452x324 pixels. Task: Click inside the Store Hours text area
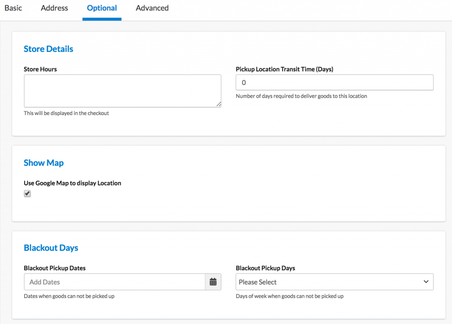pyautogui.click(x=122, y=89)
